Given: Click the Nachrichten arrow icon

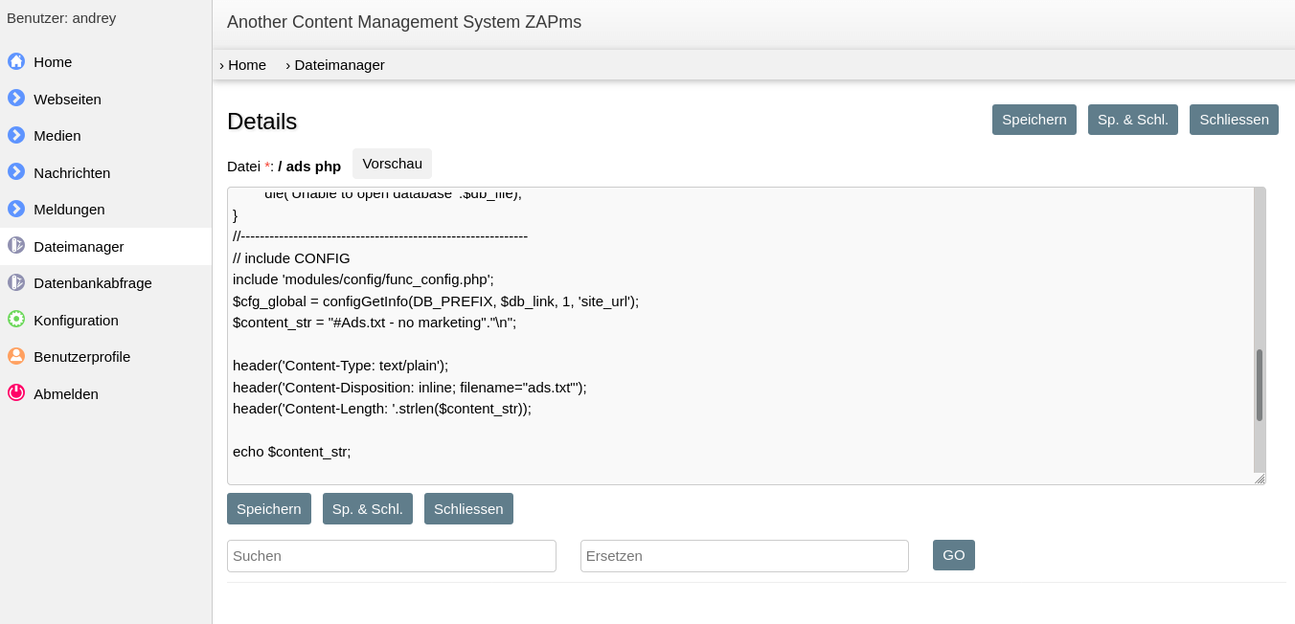Looking at the screenshot, I should click(x=16, y=171).
